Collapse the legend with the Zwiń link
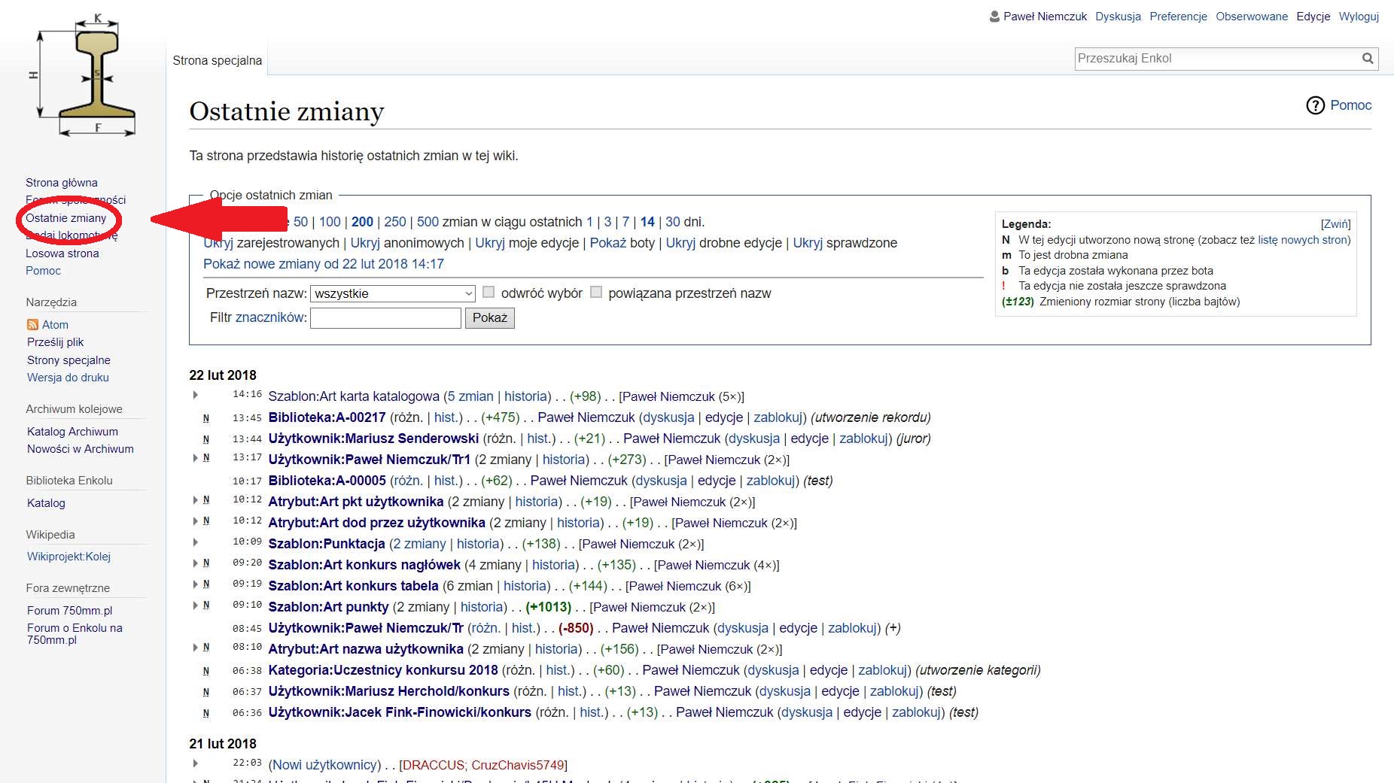1394x783 pixels. pyautogui.click(x=1335, y=223)
